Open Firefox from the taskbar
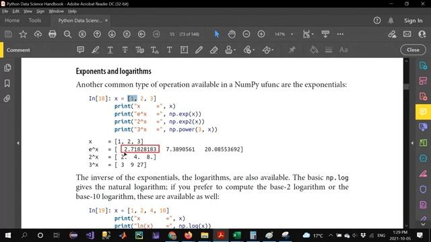Screen dimensions: 431x242 tap(189, 235)
